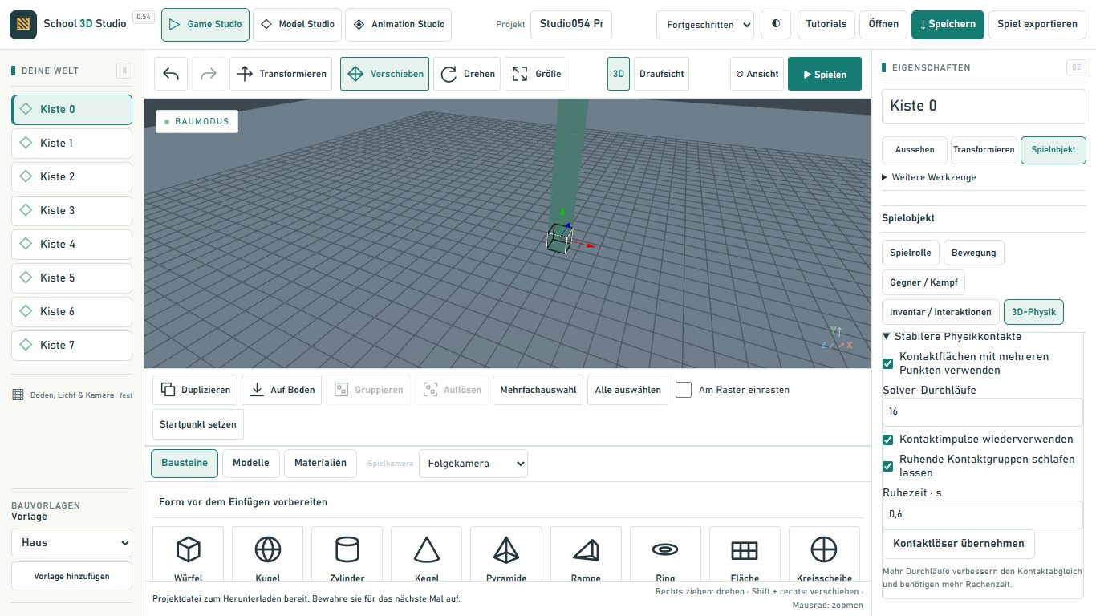
Task: Open Boden, Licht & Kamera entry
Action: (72, 395)
